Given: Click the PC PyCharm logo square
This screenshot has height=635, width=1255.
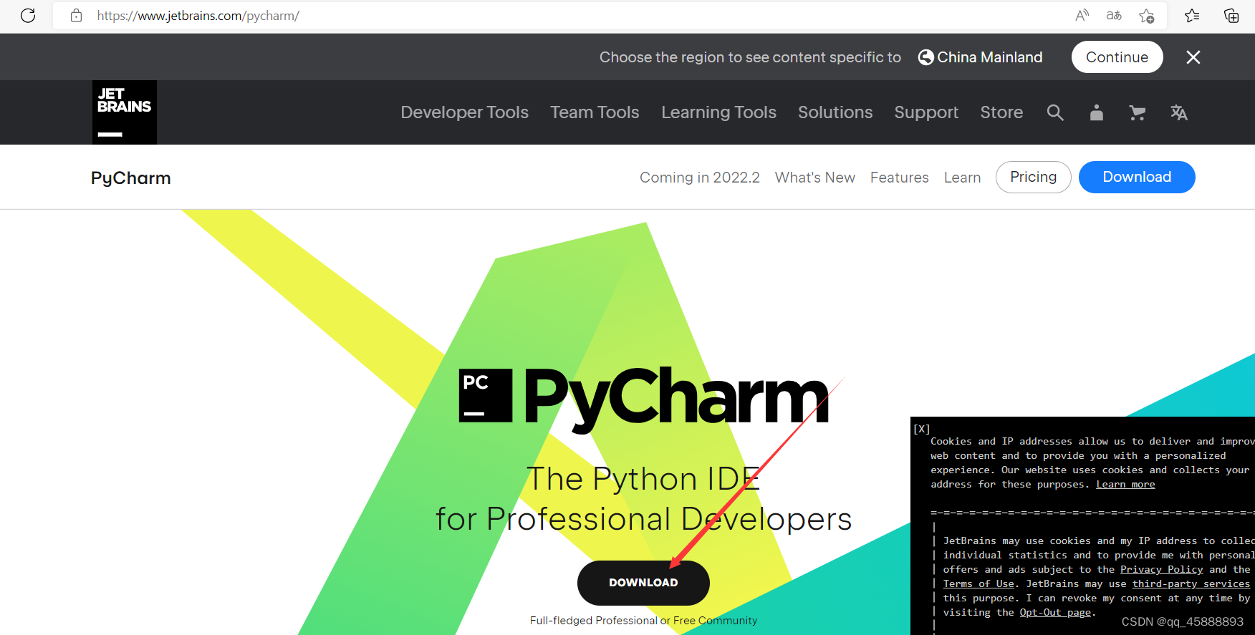Looking at the screenshot, I should pyautogui.click(x=486, y=395).
